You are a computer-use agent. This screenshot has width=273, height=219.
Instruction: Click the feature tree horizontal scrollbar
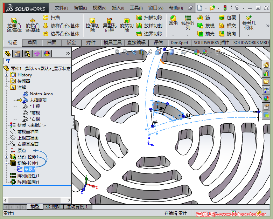(x=37, y=200)
